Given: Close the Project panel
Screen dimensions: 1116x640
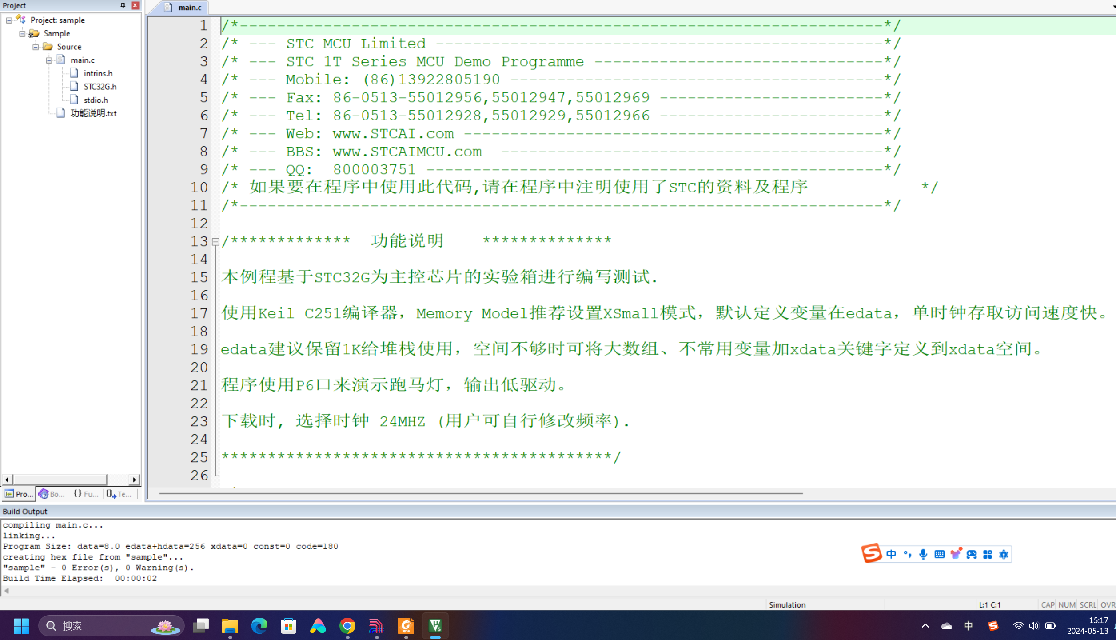Looking at the screenshot, I should [x=135, y=5].
